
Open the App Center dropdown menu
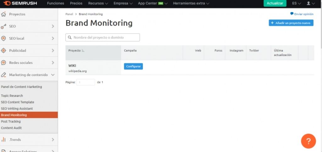pyautogui.click(x=153, y=3)
